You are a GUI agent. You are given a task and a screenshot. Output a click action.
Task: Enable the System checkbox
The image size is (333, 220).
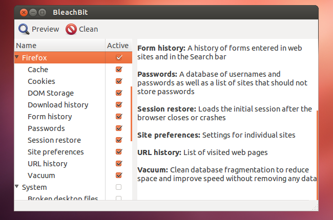[118, 187]
